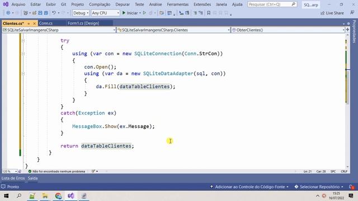
Task: Click the CRLF line ending indicator
Action: pyautogui.click(x=344, y=171)
